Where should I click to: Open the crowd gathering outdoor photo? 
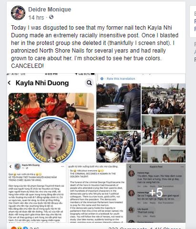coord(164,99)
